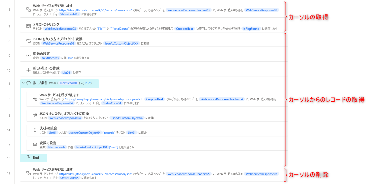Click the merge lists icon on step 14
This screenshot has width=371, height=184.
[35, 130]
